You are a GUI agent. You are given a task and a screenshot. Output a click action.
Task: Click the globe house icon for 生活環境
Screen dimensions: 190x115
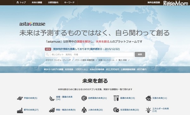[116, 110]
